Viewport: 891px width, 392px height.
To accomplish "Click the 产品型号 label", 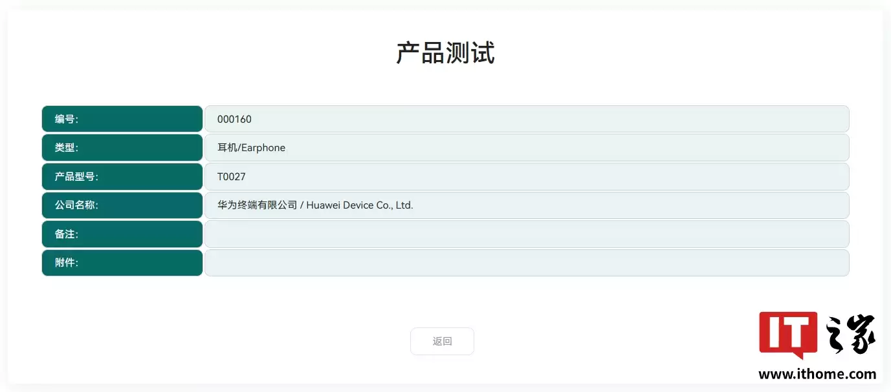I will tap(122, 176).
